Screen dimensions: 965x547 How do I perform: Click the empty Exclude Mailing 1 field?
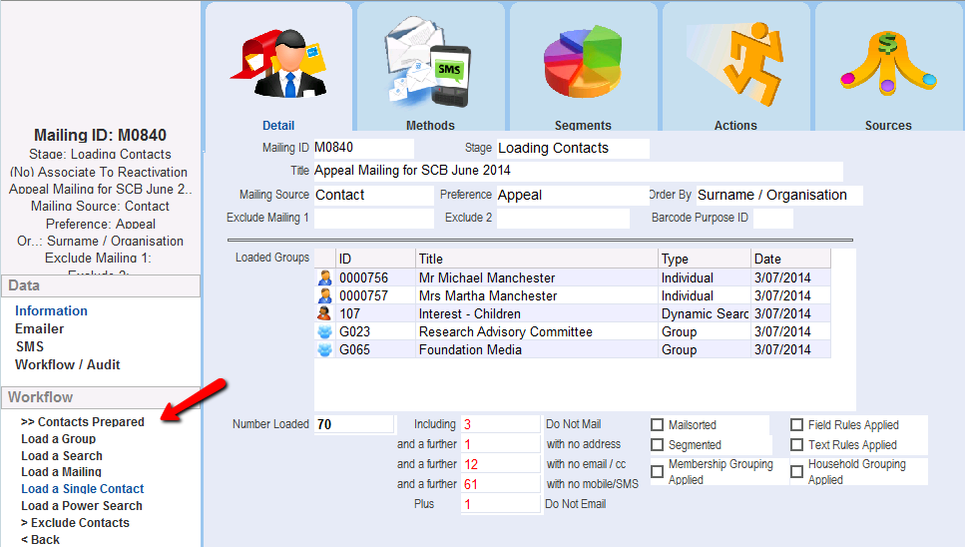(x=373, y=218)
